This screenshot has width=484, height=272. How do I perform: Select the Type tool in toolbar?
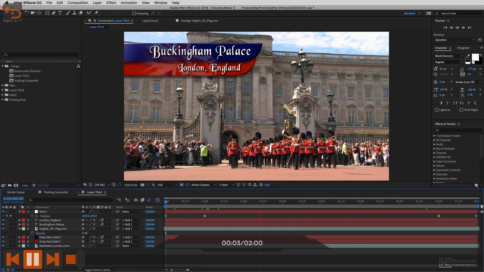click(60, 13)
